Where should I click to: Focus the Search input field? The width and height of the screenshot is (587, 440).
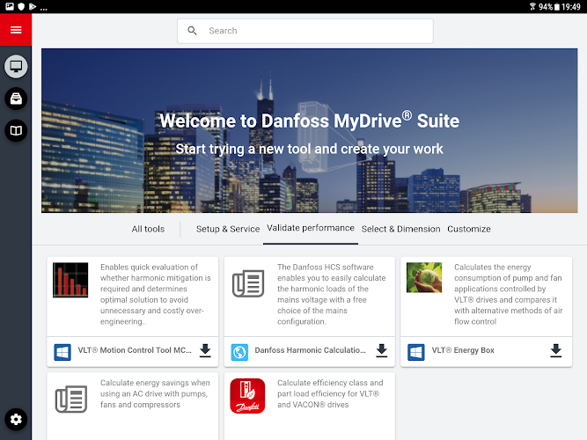coord(305,31)
